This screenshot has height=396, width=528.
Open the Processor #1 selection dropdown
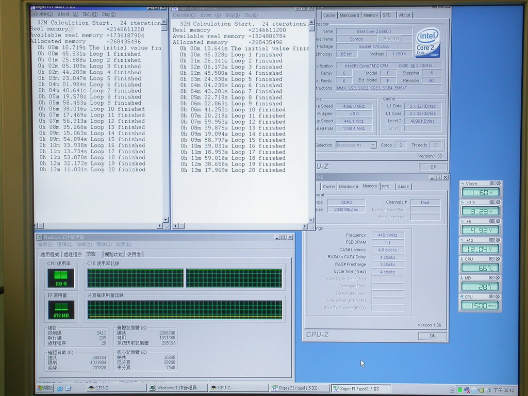[373, 145]
